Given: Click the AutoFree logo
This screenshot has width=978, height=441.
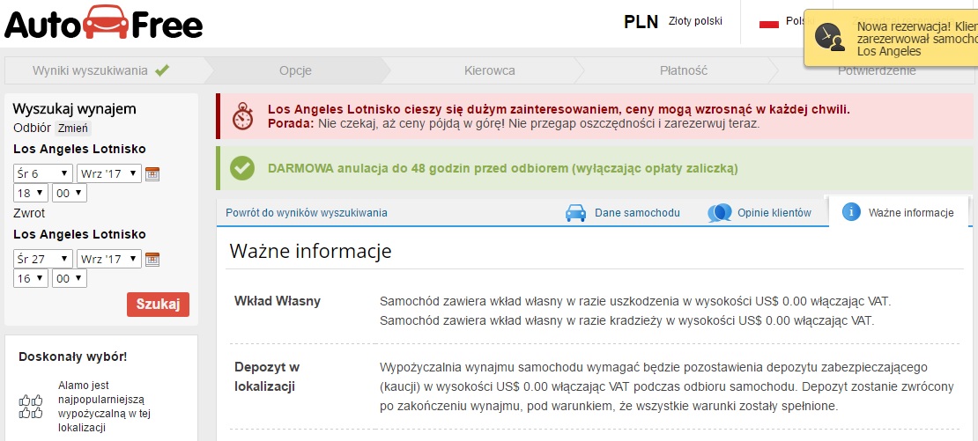Looking at the screenshot, I should pos(104,23).
